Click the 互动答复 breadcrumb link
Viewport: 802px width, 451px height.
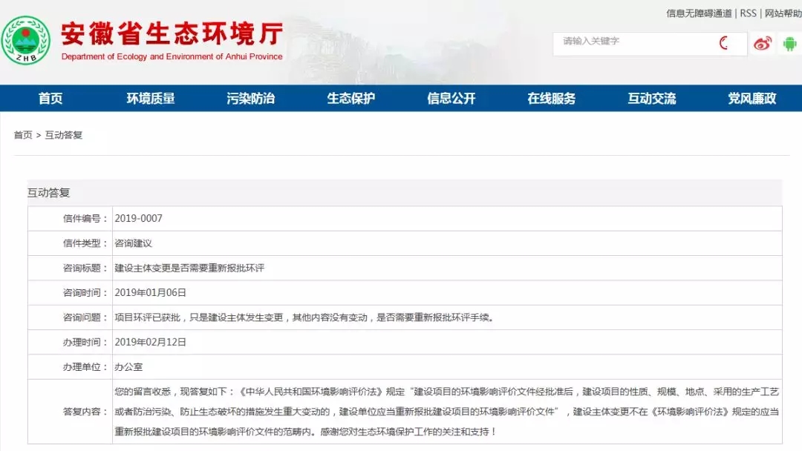pos(63,135)
